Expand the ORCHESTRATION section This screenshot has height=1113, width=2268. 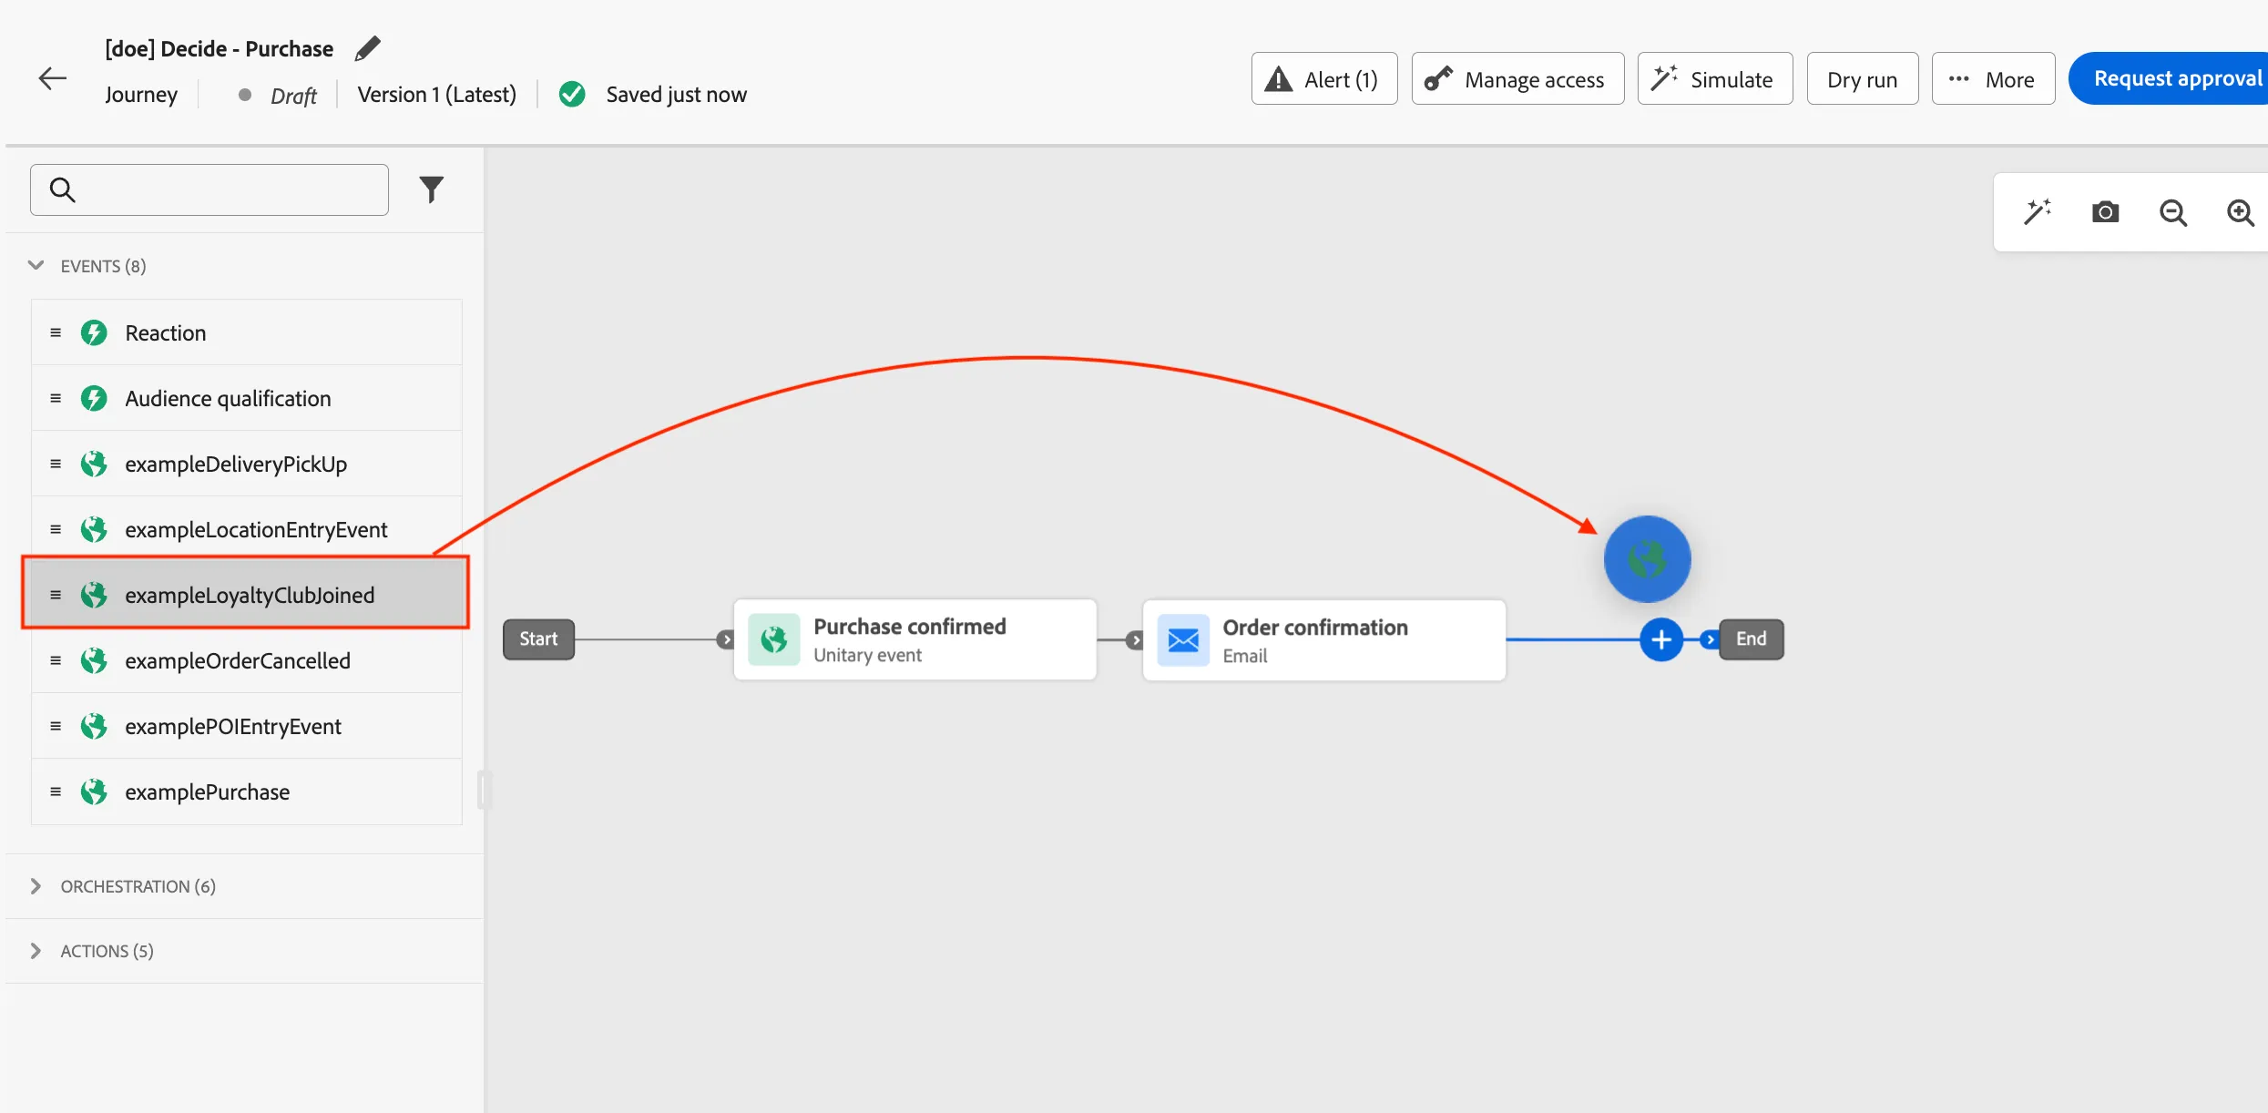36,886
